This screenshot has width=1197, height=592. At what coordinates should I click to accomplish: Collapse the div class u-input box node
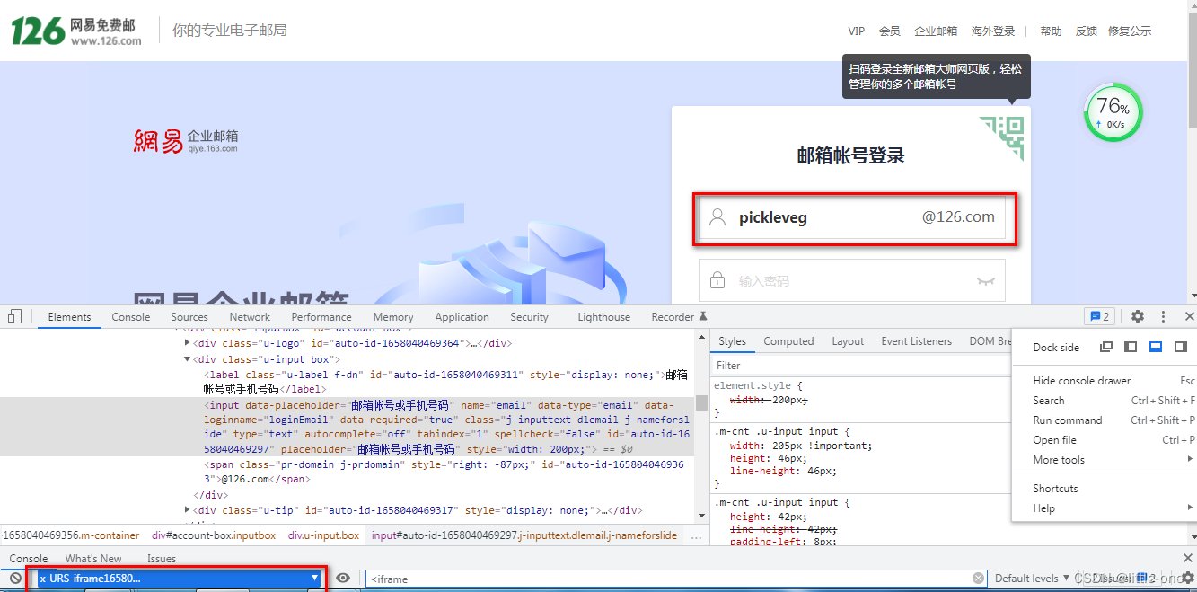click(x=187, y=359)
